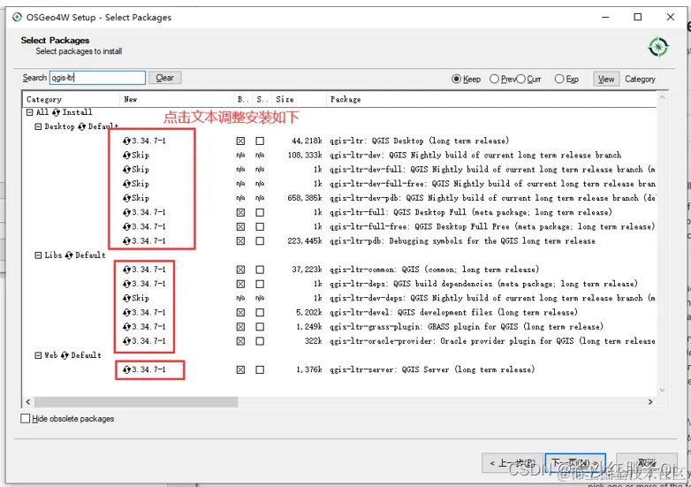Click the vertical scrollbar down arrow

[662, 390]
